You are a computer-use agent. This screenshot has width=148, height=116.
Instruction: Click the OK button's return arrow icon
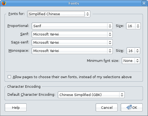129,107
